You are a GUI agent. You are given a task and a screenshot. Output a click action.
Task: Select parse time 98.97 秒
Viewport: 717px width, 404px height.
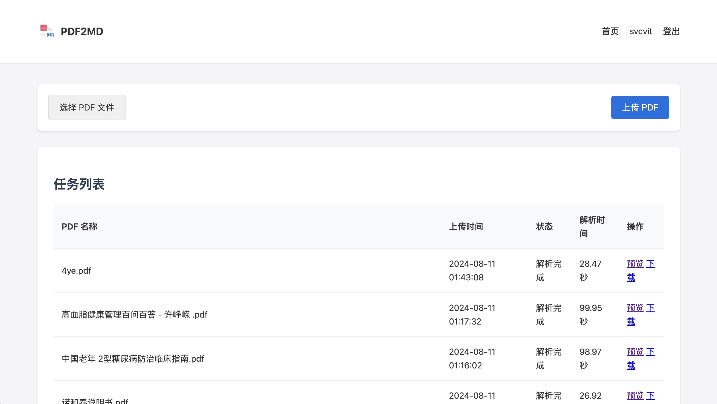[591, 359]
